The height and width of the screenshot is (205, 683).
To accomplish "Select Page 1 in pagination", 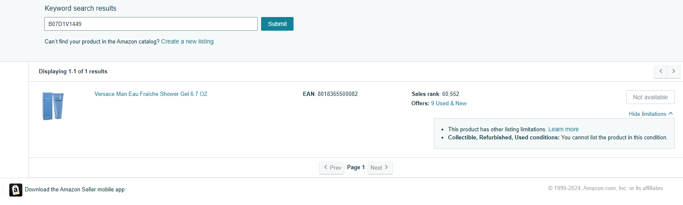I will (x=356, y=167).
